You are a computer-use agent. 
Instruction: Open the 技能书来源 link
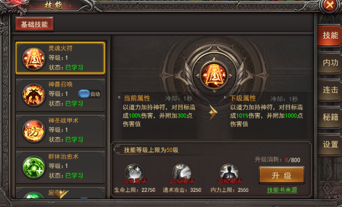282,190
